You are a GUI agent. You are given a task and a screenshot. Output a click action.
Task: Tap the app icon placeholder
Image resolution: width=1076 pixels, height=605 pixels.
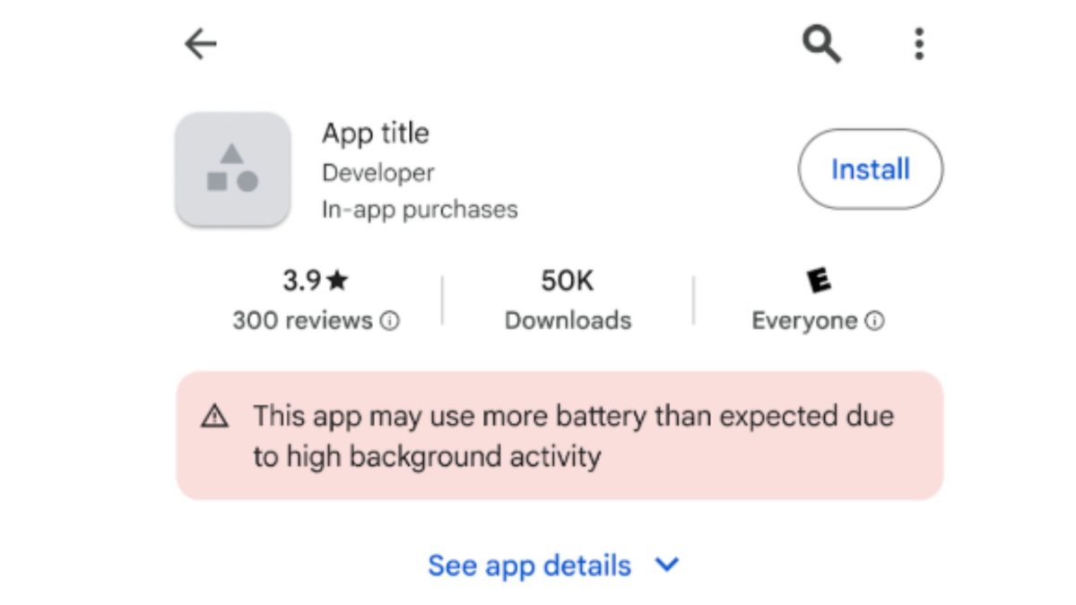[233, 169]
